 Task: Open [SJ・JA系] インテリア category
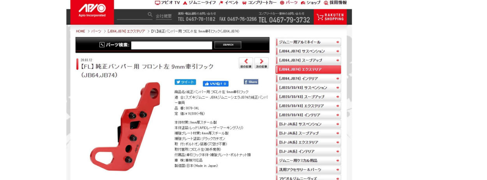point(308,152)
